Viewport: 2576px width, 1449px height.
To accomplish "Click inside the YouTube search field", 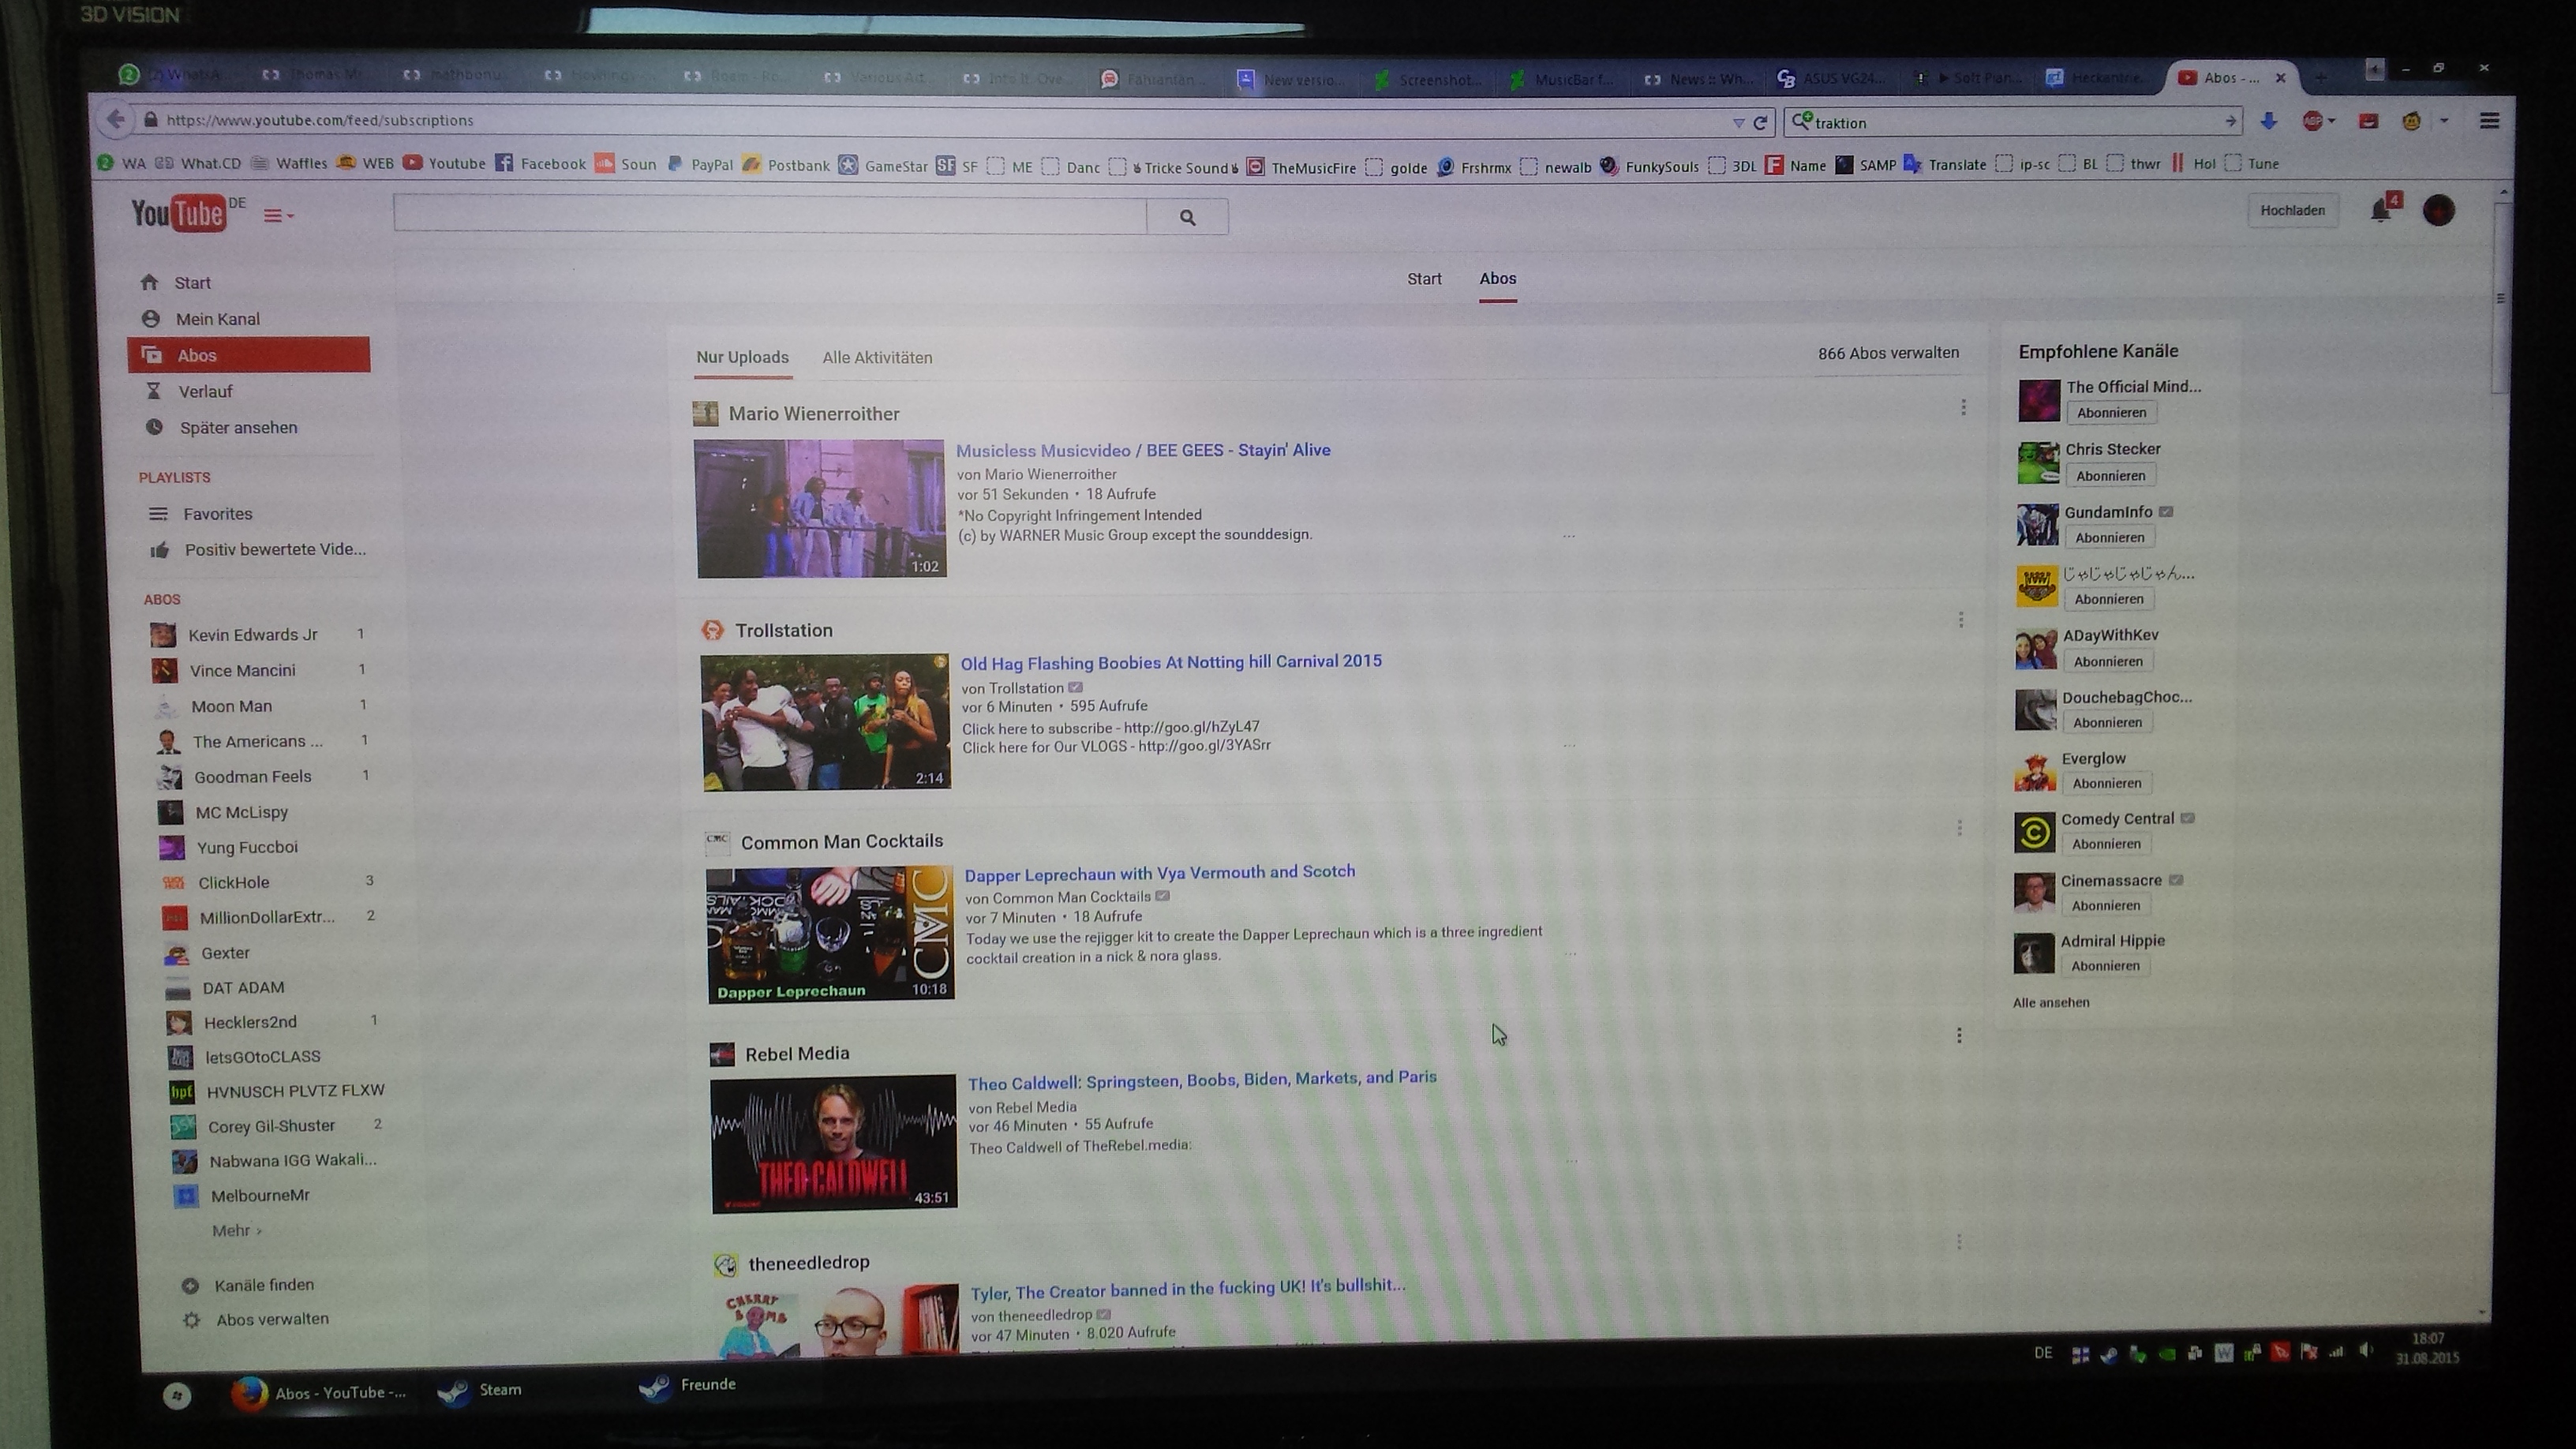I will pos(770,215).
